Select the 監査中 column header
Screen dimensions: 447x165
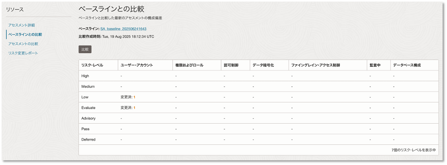click(x=375, y=65)
